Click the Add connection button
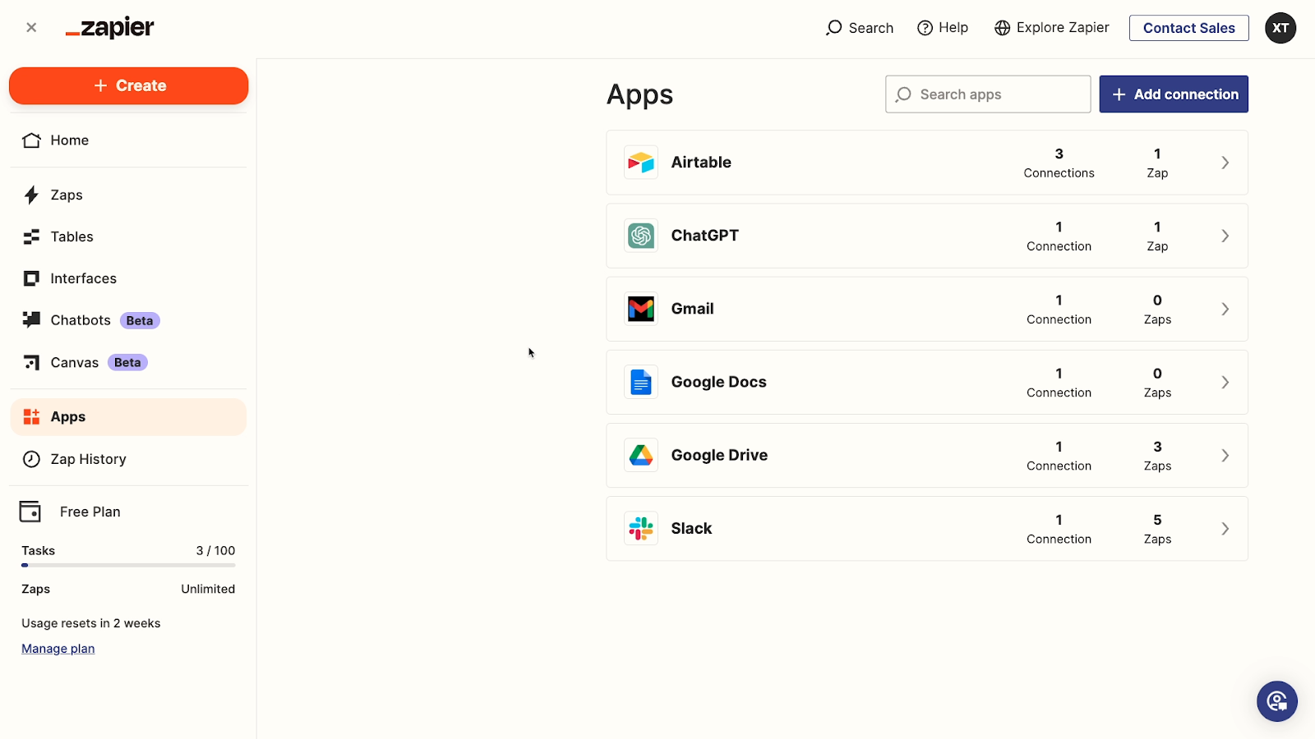The image size is (1315, 739). coord(1174,94)
